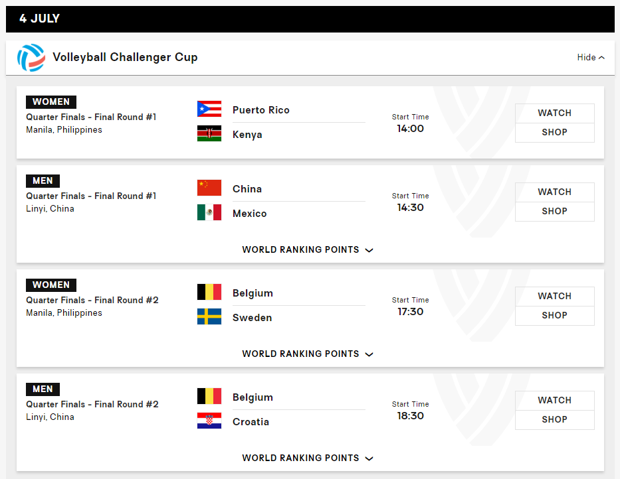Click the Puerto Rico flag icon
The width and height of the screenshot is (620, 479).
(x=209, y=109)
